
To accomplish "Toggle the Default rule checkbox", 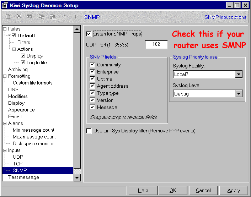I will coord(14,35).
